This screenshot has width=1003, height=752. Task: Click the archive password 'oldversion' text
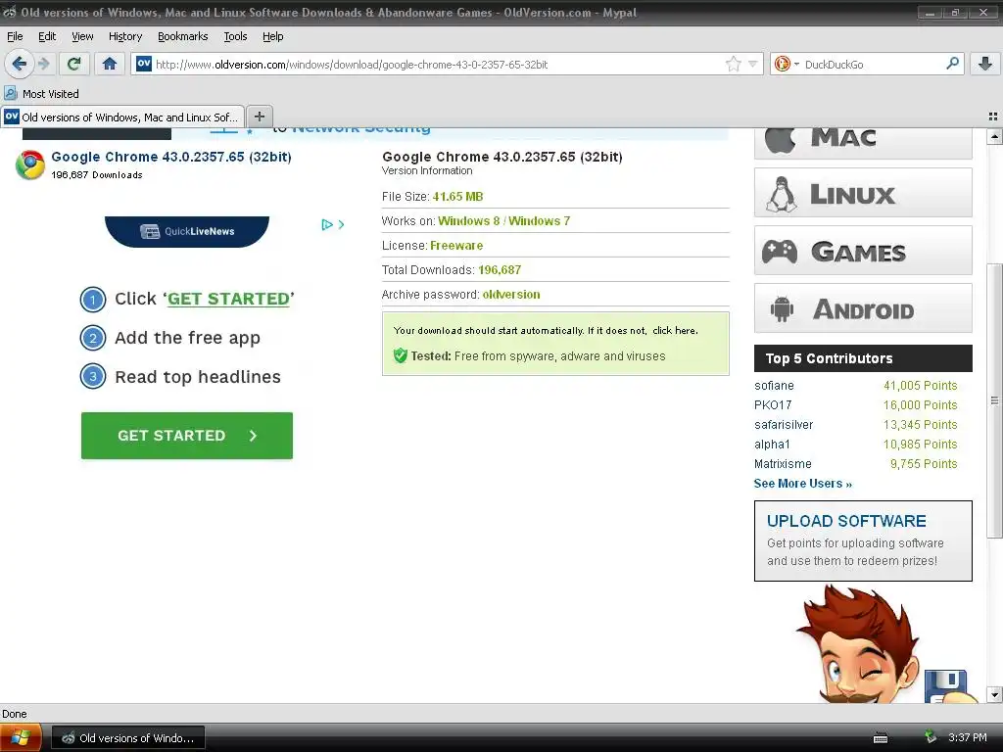[x=511, y=294]
